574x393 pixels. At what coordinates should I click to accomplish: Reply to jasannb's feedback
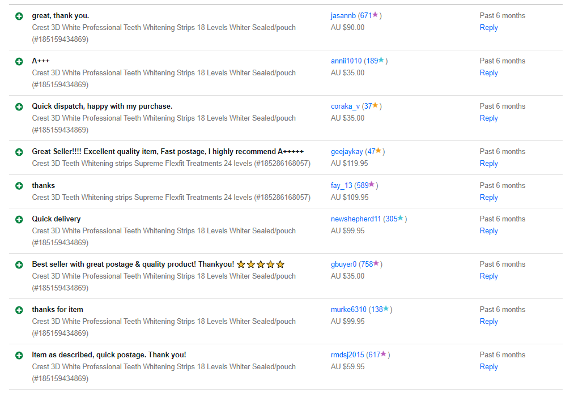pyautogui.click(x=488, y=28)
